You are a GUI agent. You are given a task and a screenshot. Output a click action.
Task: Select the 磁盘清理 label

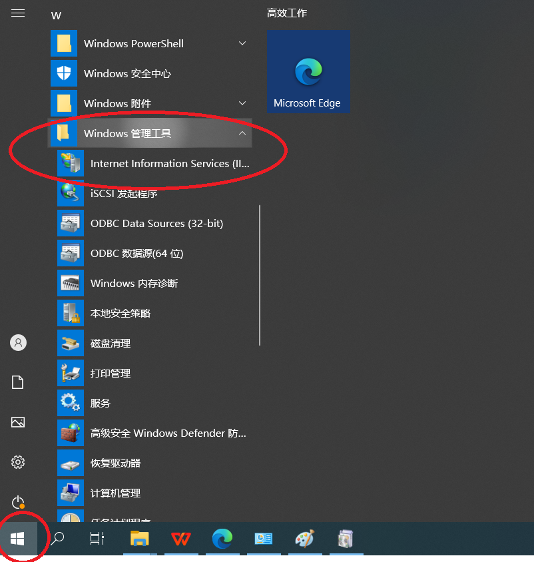(x=111, y=344)
